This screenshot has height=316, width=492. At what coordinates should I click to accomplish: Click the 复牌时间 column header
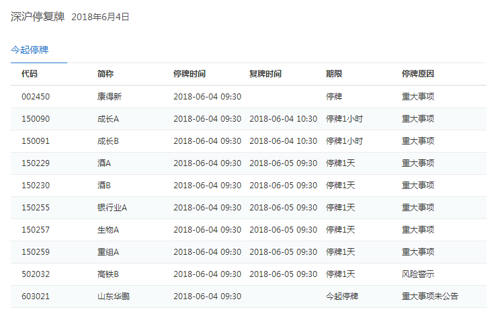point(265,74)
